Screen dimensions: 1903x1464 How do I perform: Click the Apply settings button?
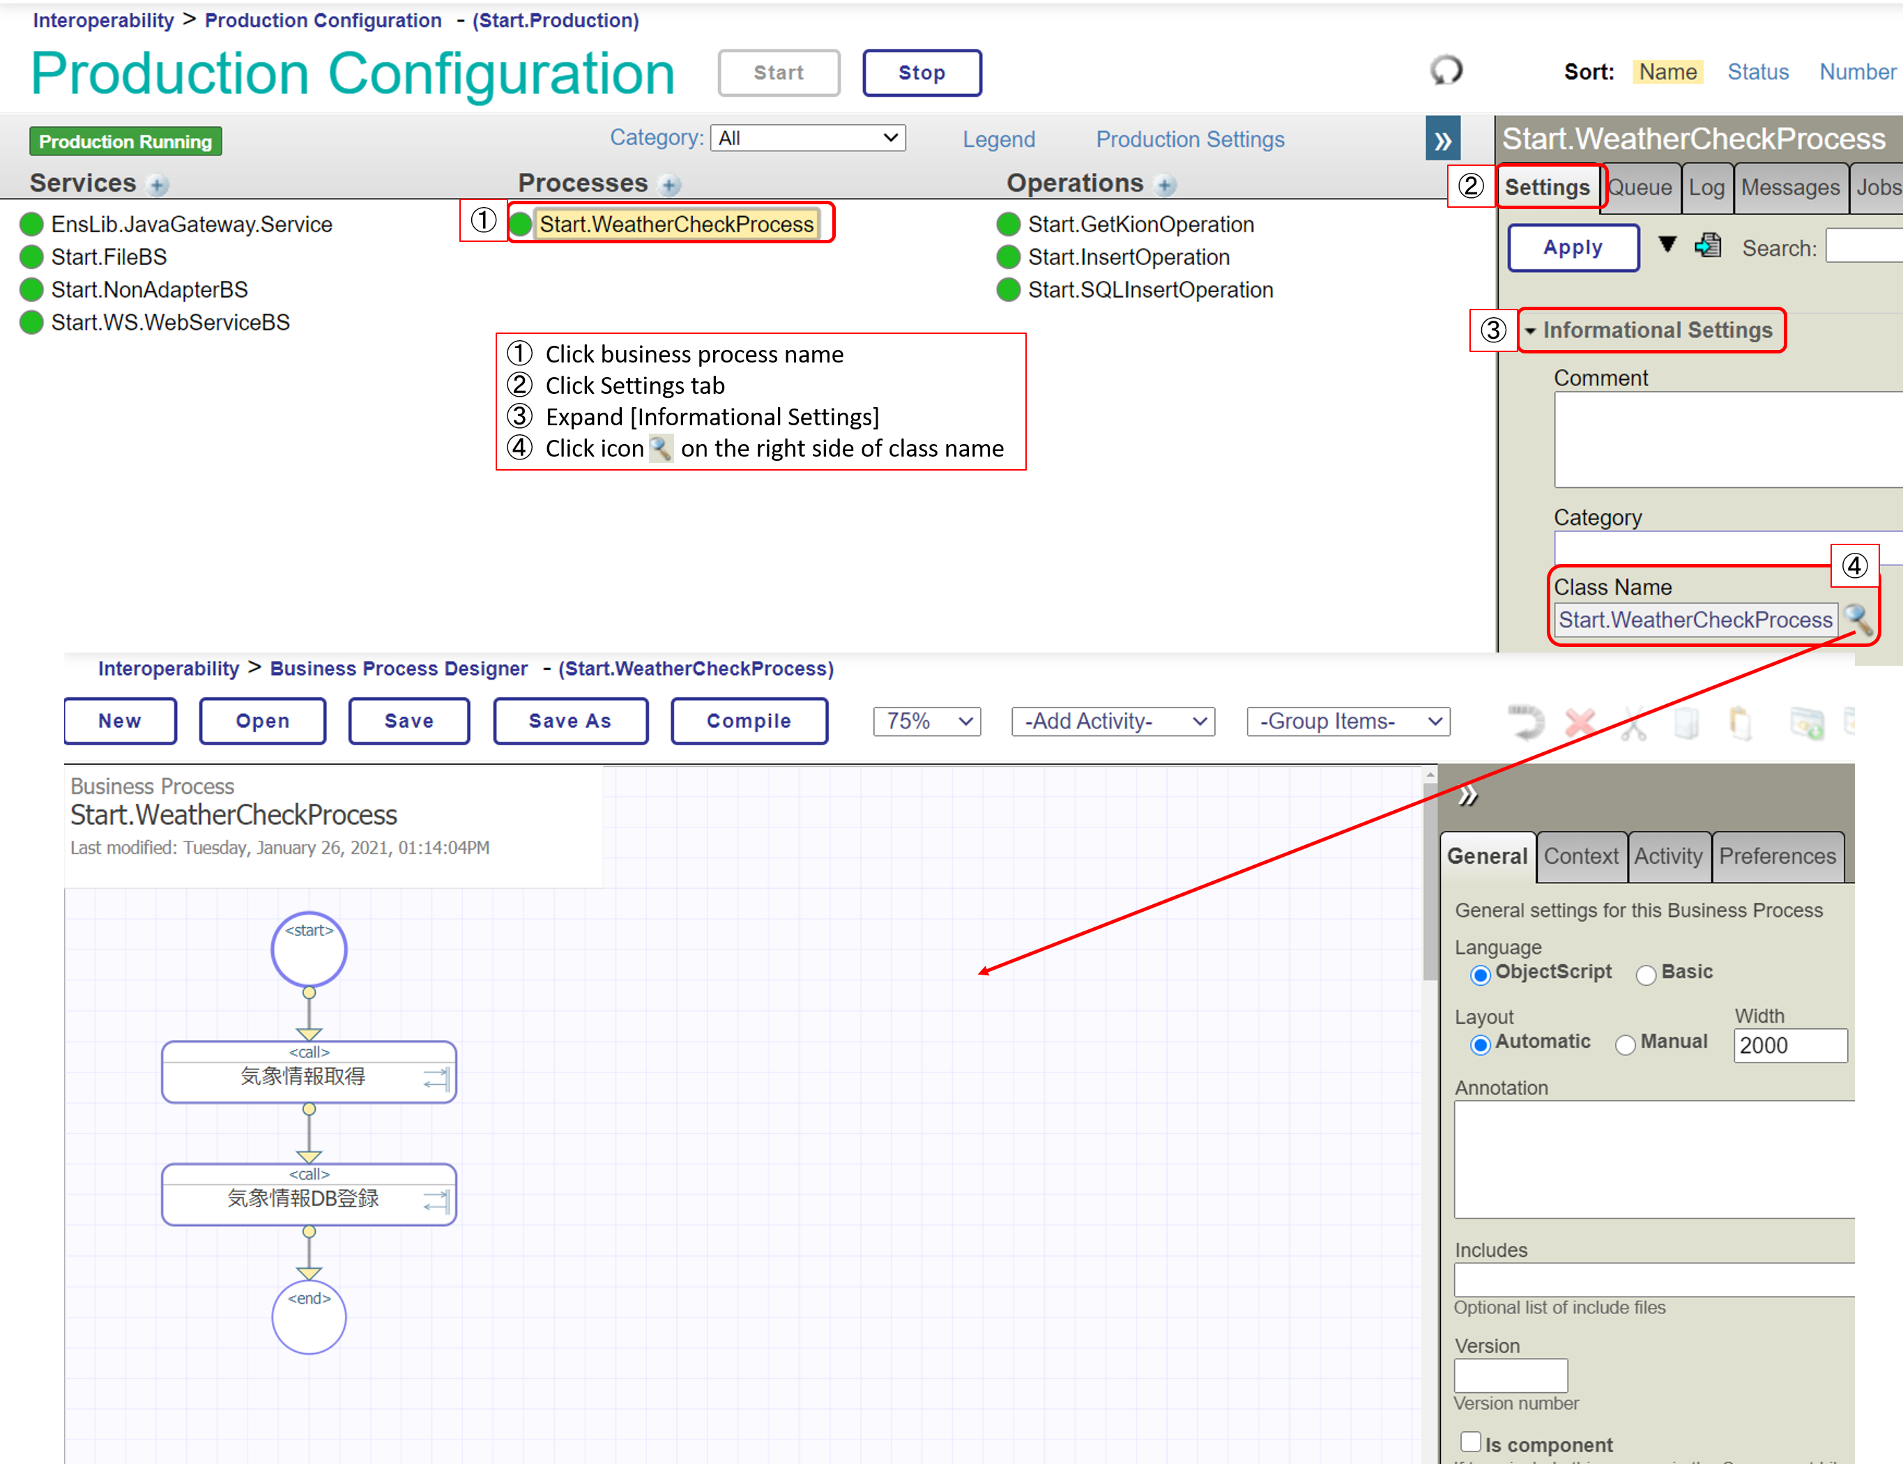[x=1573, y=247]
